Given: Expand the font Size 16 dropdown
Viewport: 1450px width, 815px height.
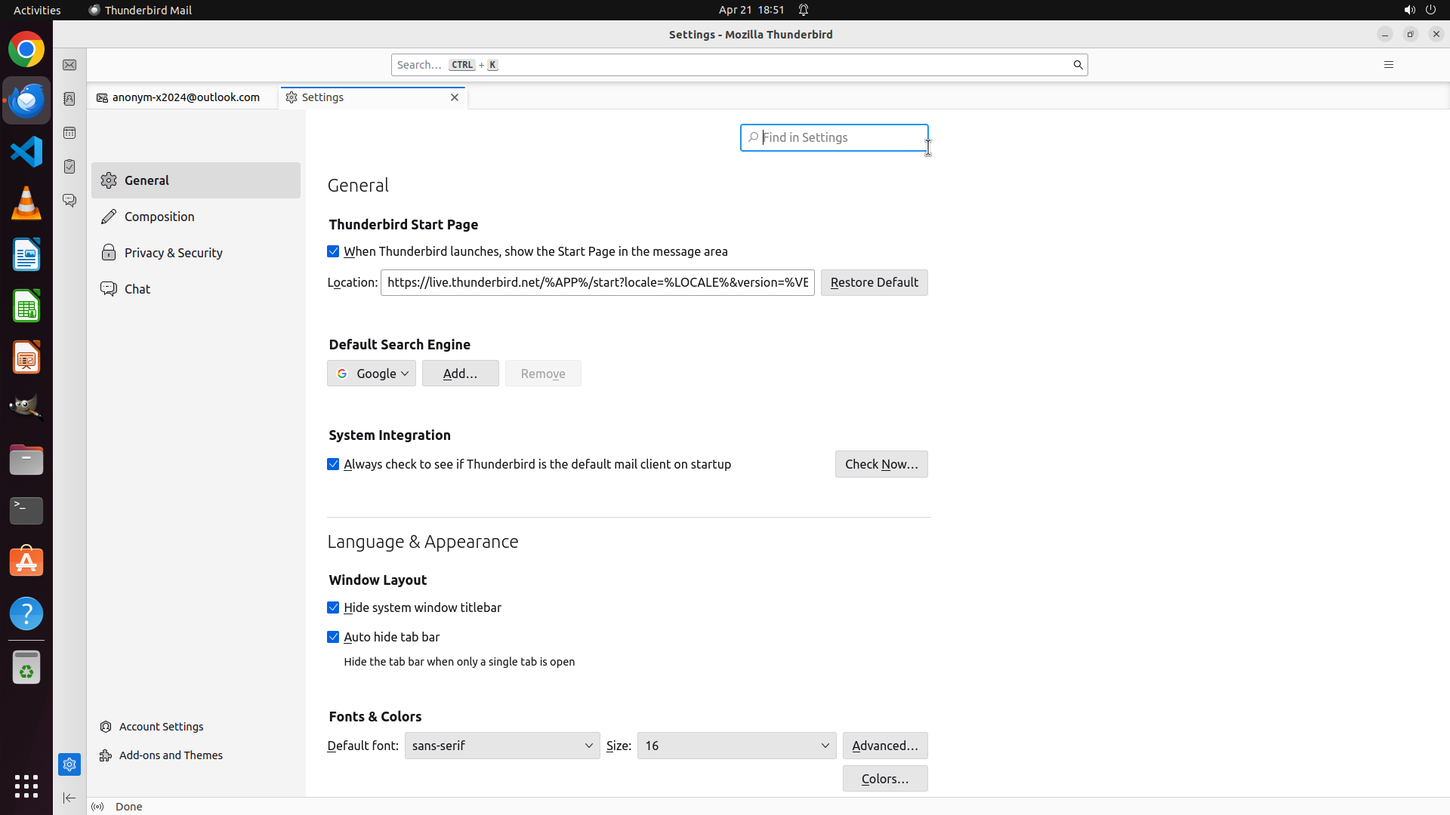Looking at the screenshot, I should pyautogui.click(x=736, y=746).
